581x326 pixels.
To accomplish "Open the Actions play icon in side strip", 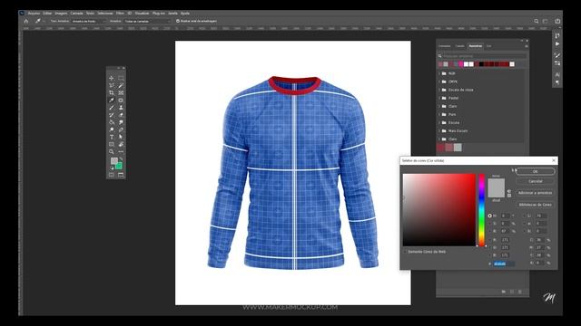I will click(557, 44).
